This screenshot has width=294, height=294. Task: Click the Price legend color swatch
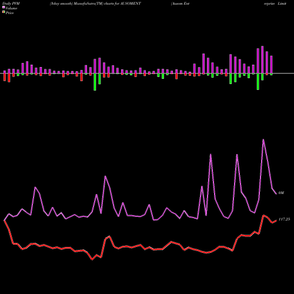coord(4,12)
